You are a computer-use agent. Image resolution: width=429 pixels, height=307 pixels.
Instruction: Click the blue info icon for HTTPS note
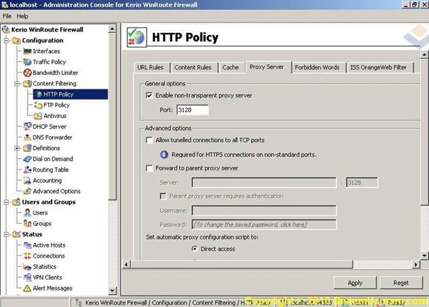(x=164, y=155)
